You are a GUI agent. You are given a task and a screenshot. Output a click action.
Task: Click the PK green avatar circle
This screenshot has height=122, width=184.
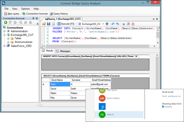(102, 115)
